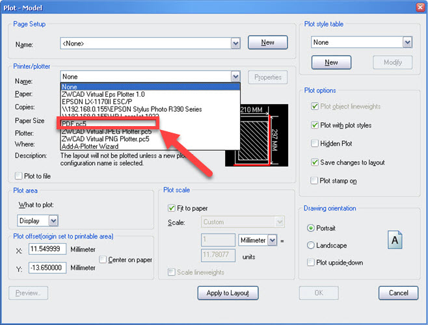Click the portrait orientation page icon
Image resolution: width=428 pixels, height=325 pixels.
394,239
